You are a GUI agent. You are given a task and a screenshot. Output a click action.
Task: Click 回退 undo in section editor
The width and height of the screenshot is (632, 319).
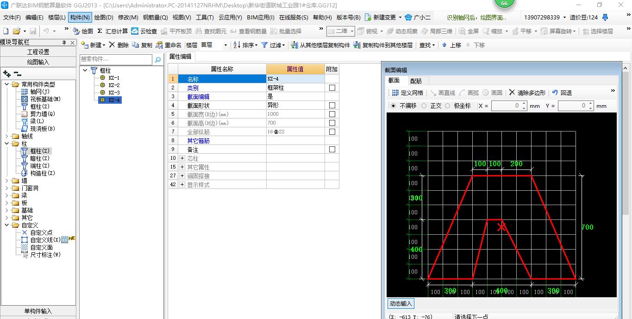pyautogui.click(x=562, y=93)
